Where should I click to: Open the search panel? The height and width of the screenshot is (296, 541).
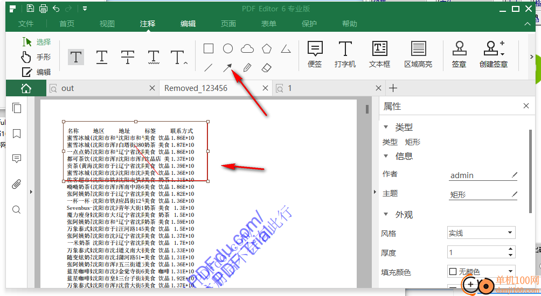17,209
